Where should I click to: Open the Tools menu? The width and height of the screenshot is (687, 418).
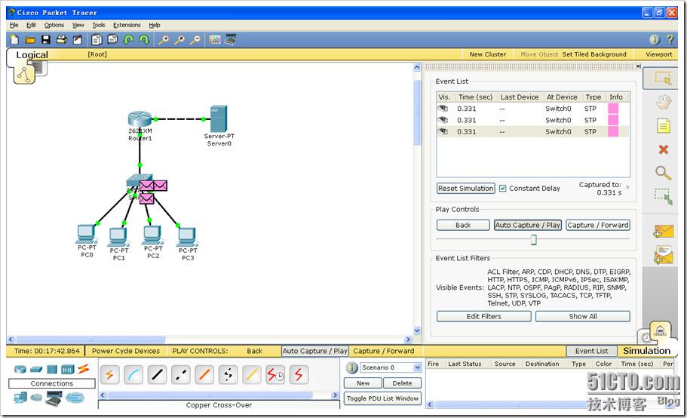pyautogui.click(x=99, y=25)
